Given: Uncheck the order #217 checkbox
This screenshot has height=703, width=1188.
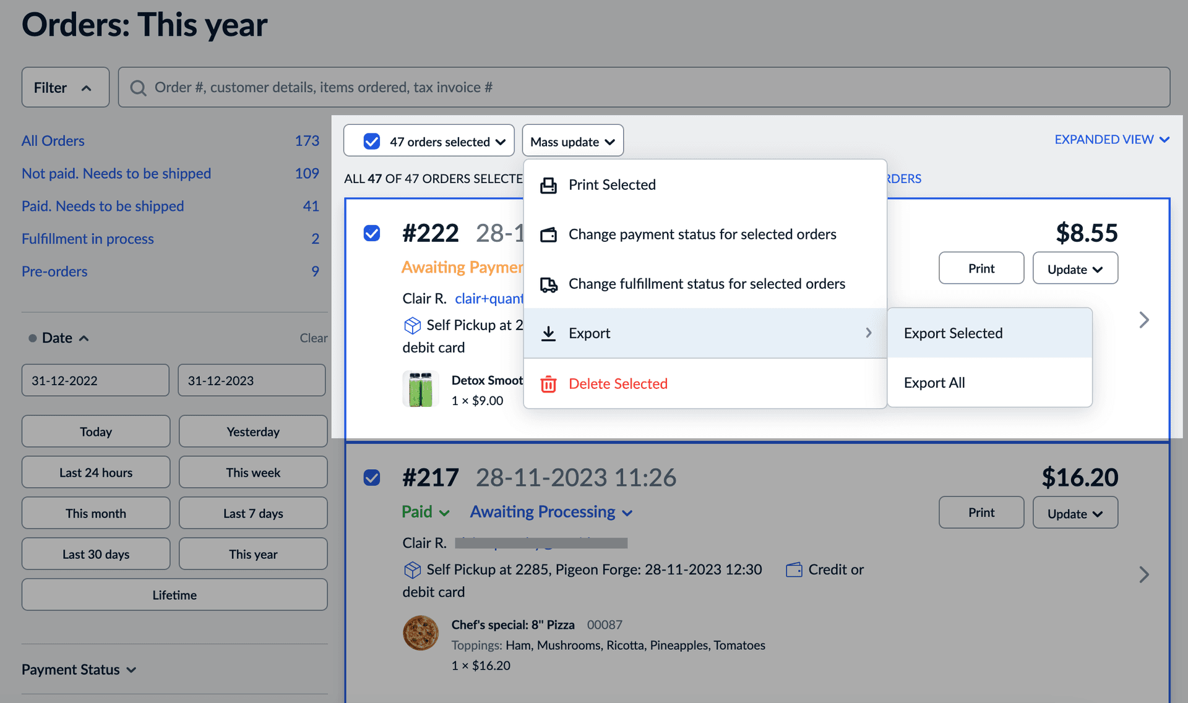Looking at the screenshot, I should (x=372, y=477).
